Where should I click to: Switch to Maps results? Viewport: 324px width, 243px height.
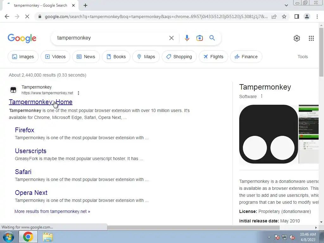click(x=146, y=57)
